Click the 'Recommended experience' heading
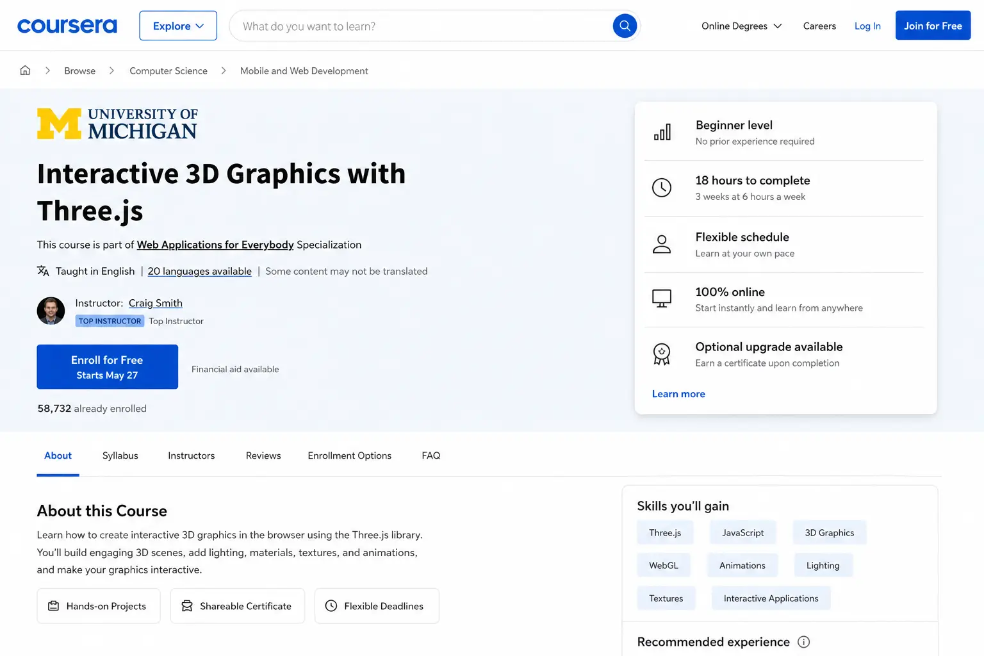The width and height of the screenshot is (984, 656). (714, 642)
